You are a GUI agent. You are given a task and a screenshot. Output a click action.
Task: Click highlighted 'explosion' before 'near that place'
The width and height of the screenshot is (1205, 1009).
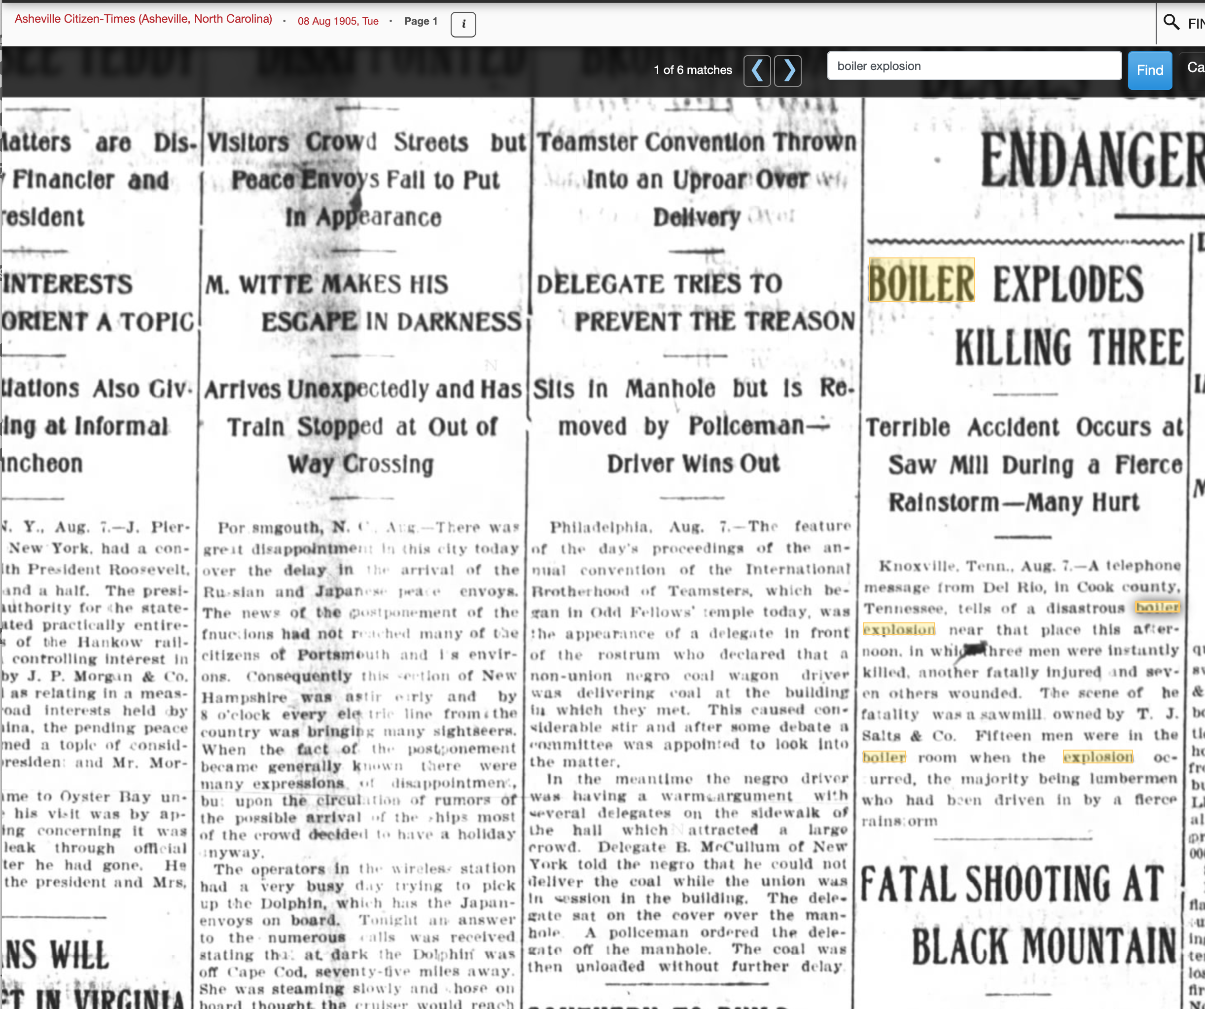coord(899,630)
